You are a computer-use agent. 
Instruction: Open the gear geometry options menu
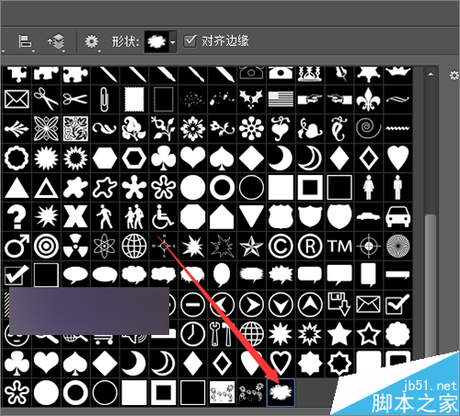pyautogui.click(x=92, y=41)
